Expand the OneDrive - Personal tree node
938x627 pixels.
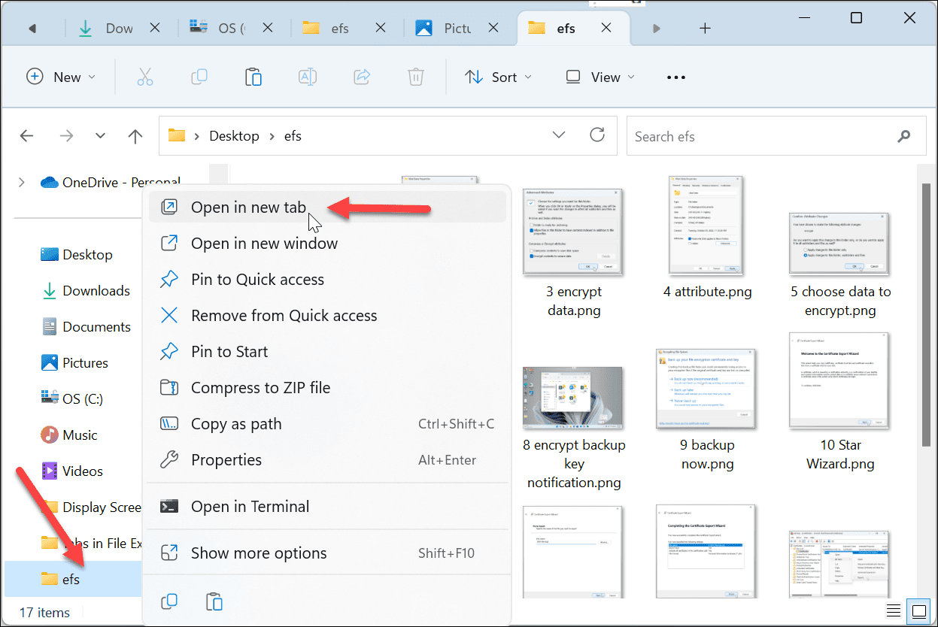[21, 182]
